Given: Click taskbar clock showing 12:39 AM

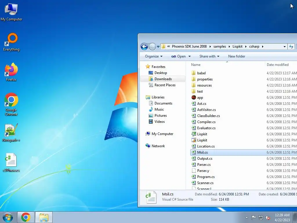Looking at the screenshot, I should click(x=282, y=217).
